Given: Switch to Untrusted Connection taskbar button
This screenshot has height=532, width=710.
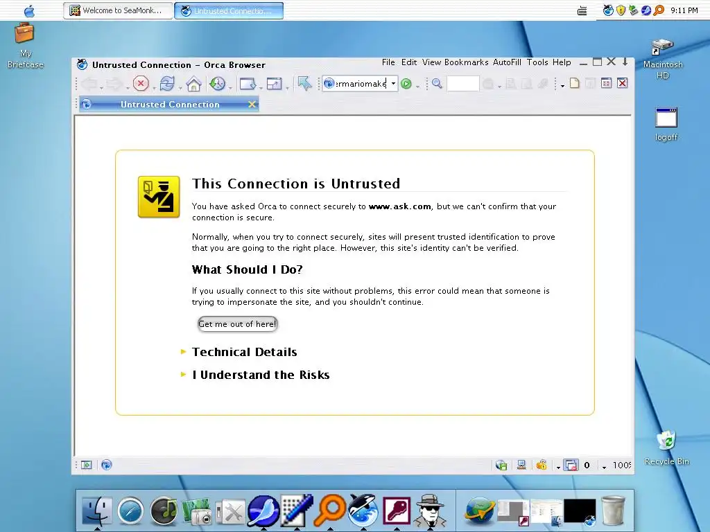Looking at the screenshot, I should coord(229,10).
